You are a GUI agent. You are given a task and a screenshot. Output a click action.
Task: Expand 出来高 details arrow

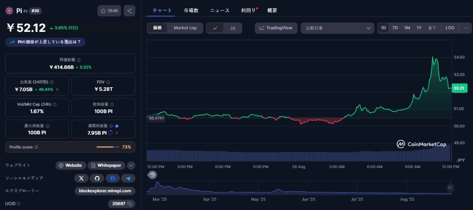tap(57, 90)
